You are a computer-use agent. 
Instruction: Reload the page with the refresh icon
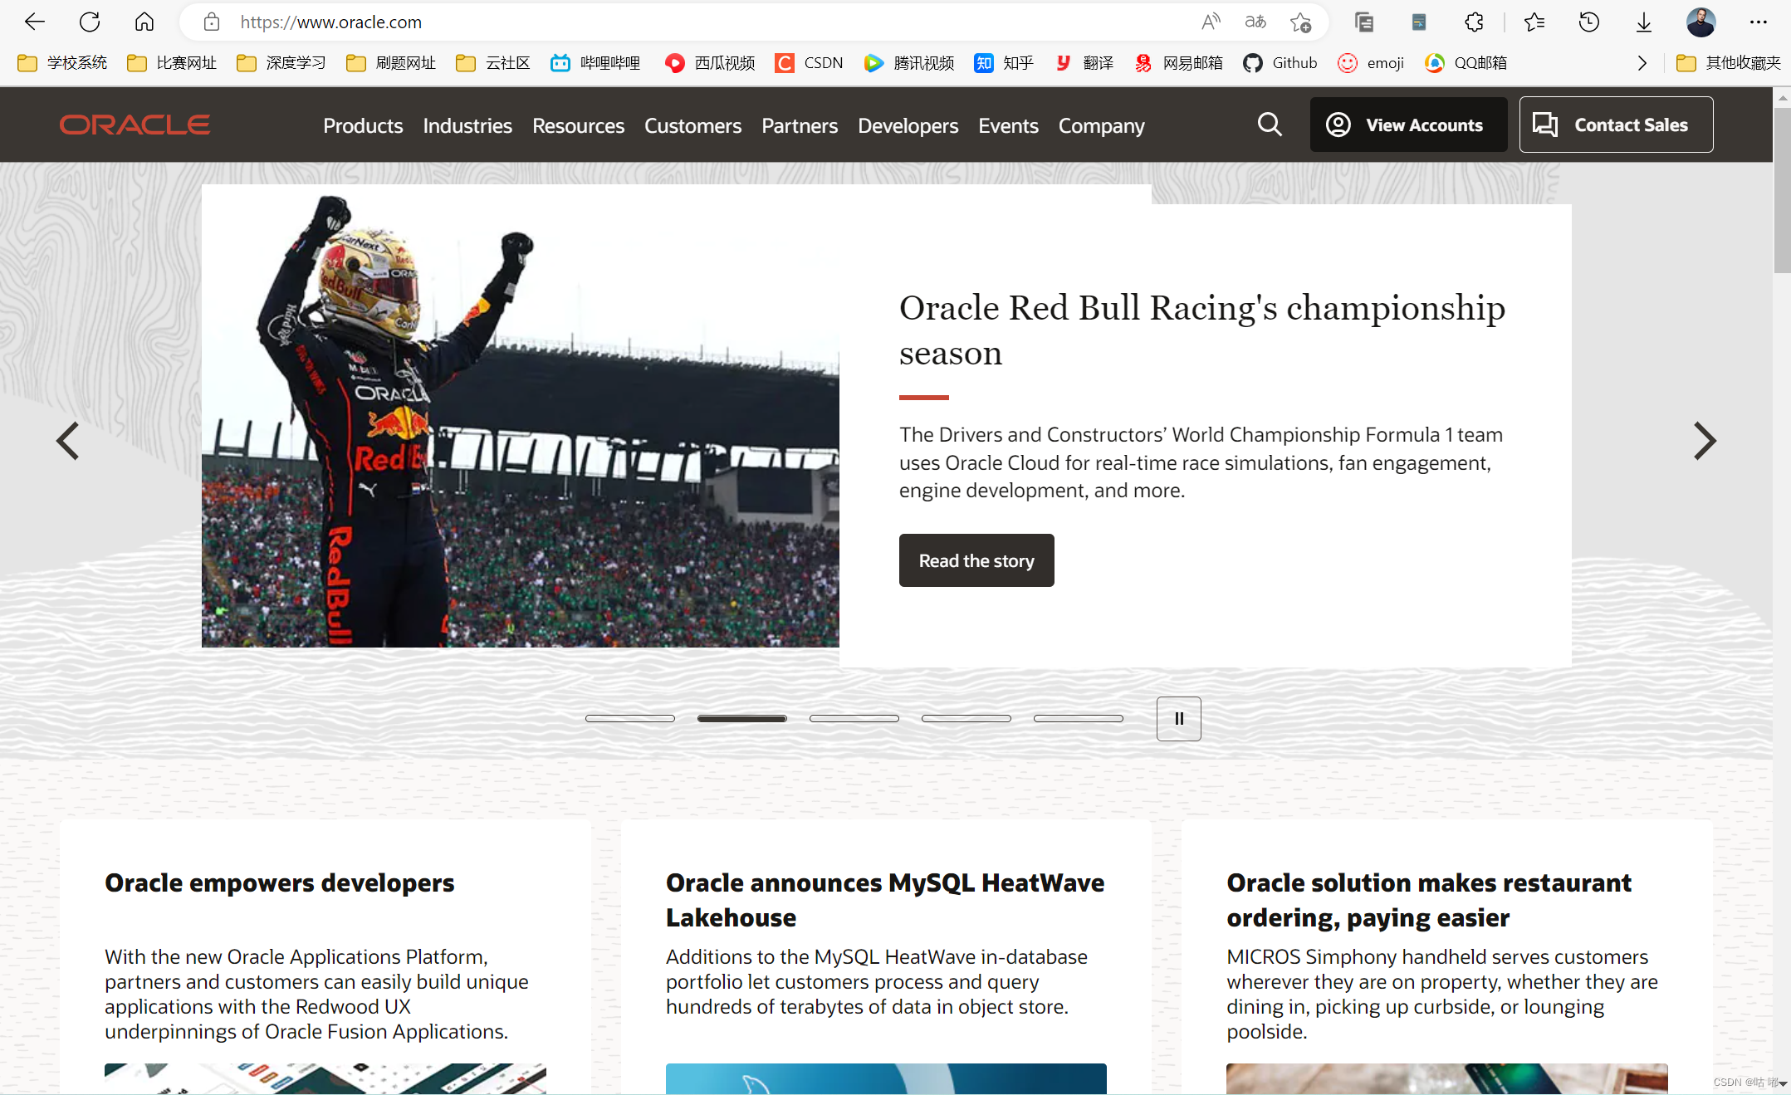tap(90, 22)
